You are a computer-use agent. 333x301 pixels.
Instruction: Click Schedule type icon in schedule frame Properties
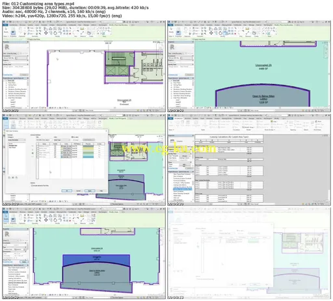[172, 141]
